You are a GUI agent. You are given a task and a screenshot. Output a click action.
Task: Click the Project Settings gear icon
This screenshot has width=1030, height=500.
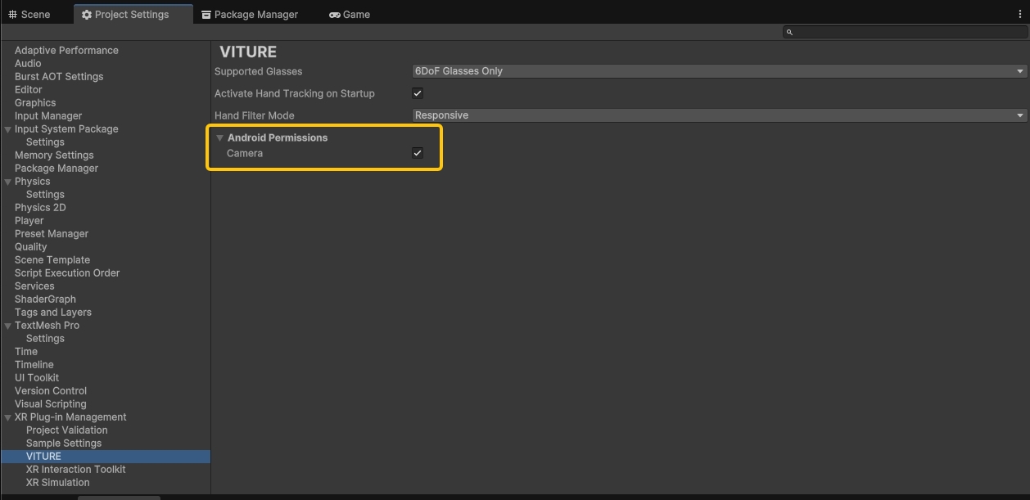pos(87,15)
